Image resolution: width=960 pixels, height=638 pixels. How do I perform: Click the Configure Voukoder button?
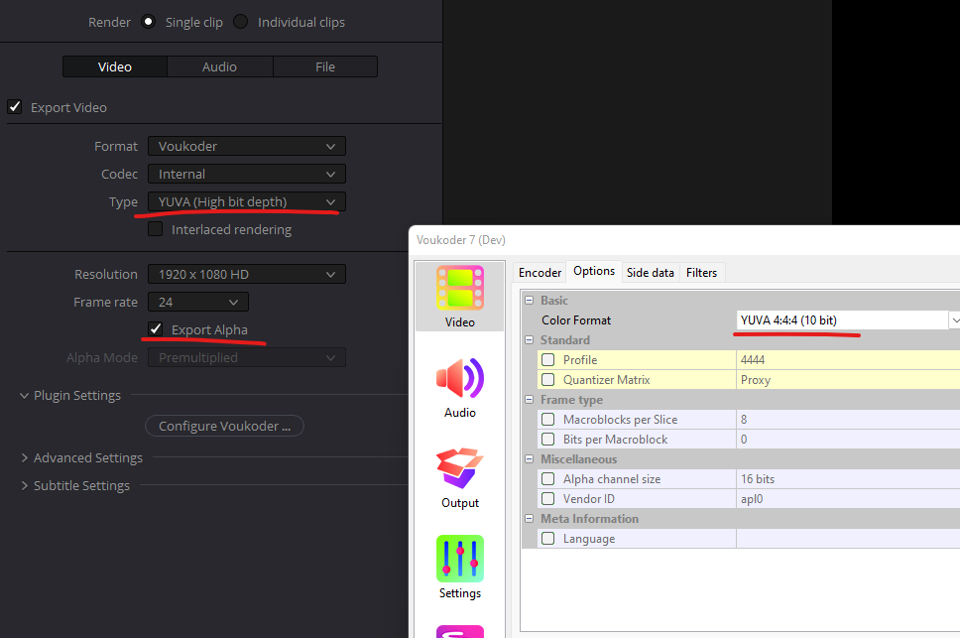pyautogui.click(x=224, y=426)
